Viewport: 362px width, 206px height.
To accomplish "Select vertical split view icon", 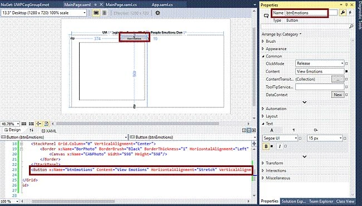I will coord(244,130).
